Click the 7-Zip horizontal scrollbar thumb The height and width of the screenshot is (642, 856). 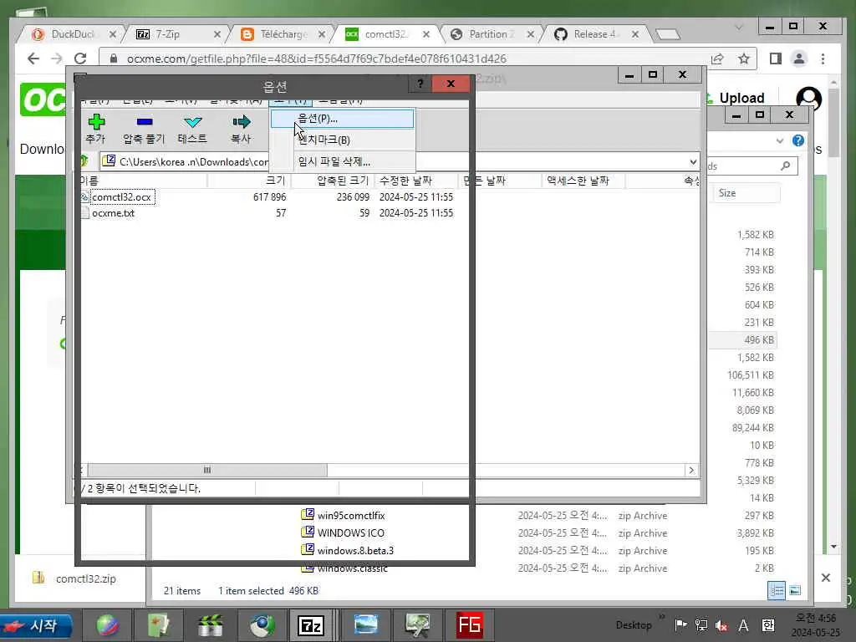tap(207, 470)
